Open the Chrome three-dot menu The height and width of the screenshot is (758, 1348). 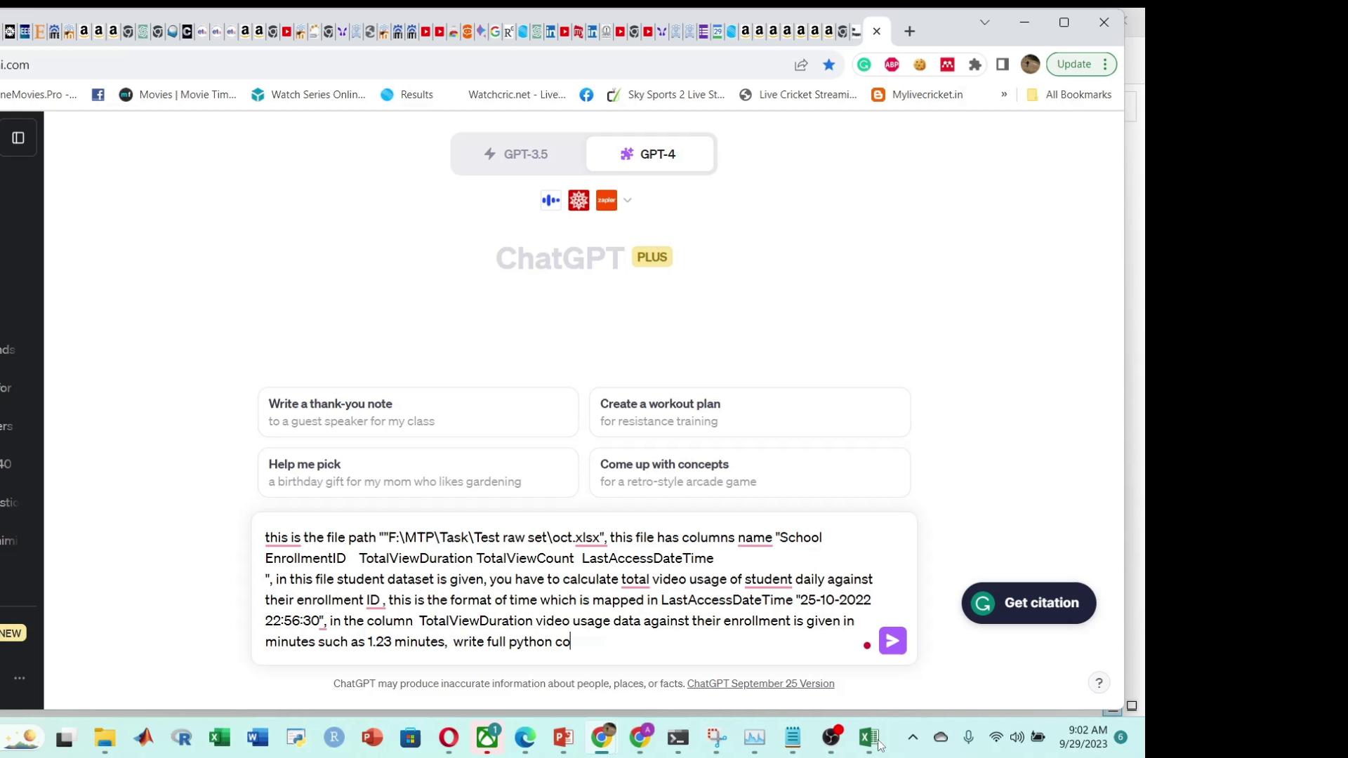click(x=1106, y=64)
